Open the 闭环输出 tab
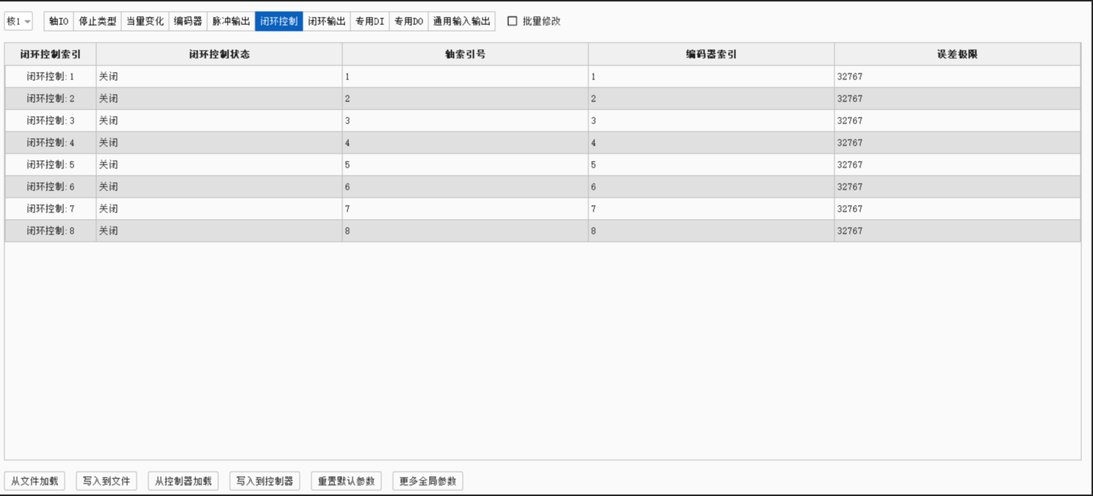1093x496 pixels. coord(327,21)
